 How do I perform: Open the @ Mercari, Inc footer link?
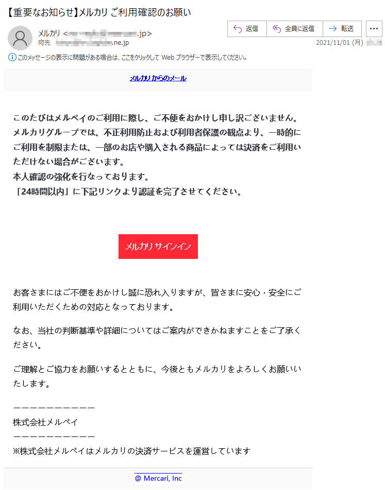(x=158, y=478)
